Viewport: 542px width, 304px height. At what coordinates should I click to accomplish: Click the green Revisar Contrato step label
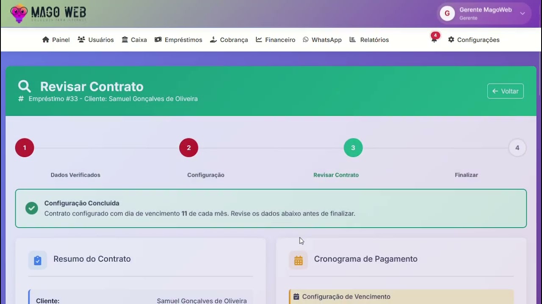tap(336, 175)
